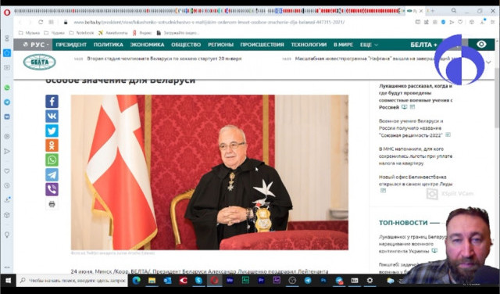
Task: Open the ТОП-НОВОСТИ heading link
Action: (403, 223)
